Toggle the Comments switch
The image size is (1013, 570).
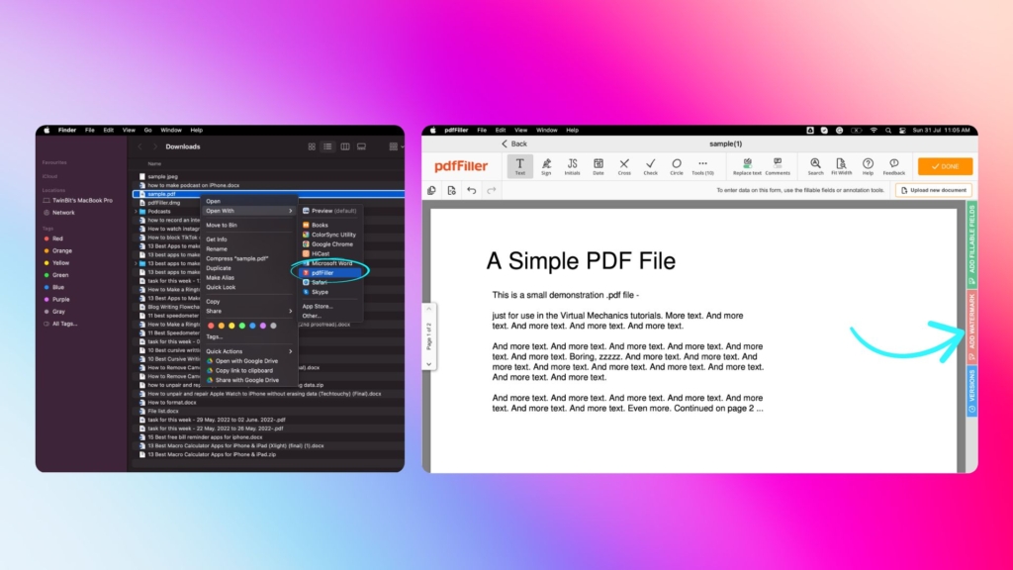(x=778, y=166)
